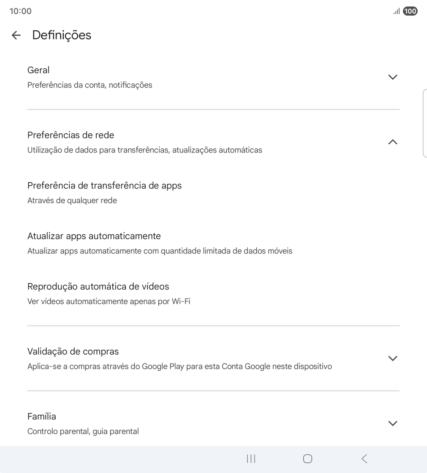The width and height of the screenshot is (427, 473).
Task: Tap the network data usage description text
Action: tap(145, 150)
